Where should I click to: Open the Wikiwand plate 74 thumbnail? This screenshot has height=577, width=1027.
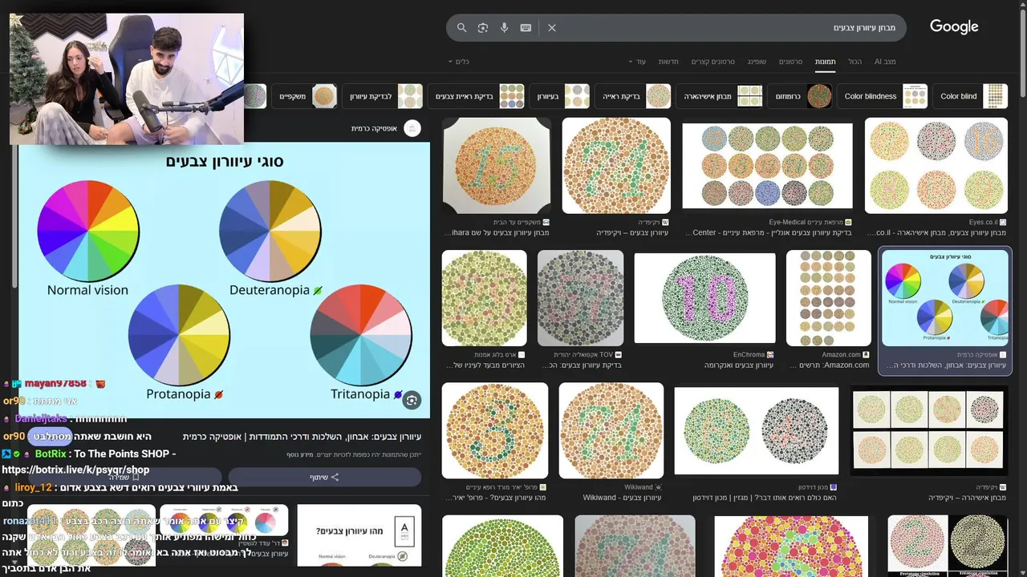click(x=611, y=430)
